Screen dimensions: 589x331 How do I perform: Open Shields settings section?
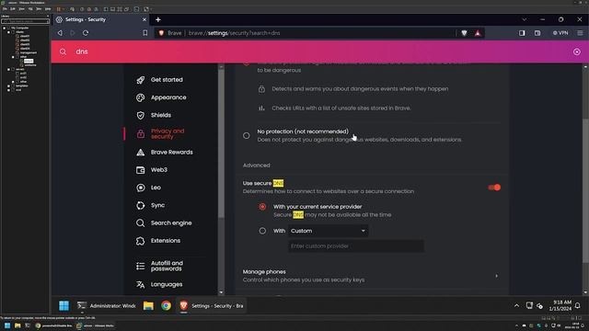(161, 115)
